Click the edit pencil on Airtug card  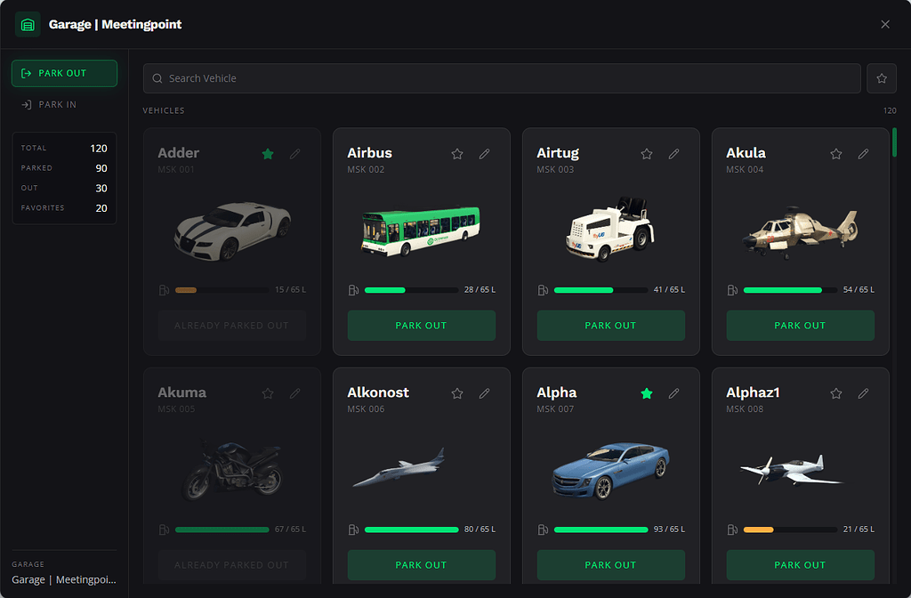(x=674, y=154)
